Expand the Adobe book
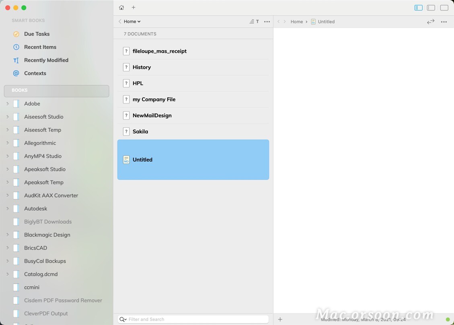This screenshot has width=454, height=325. (7, 103)
